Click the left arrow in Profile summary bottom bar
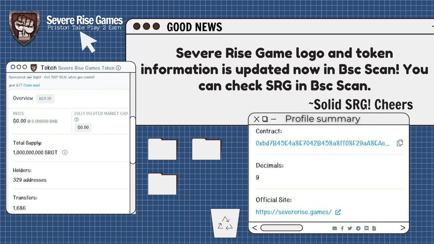This screenshot has height=244, width=434. (x=254, y=228)
